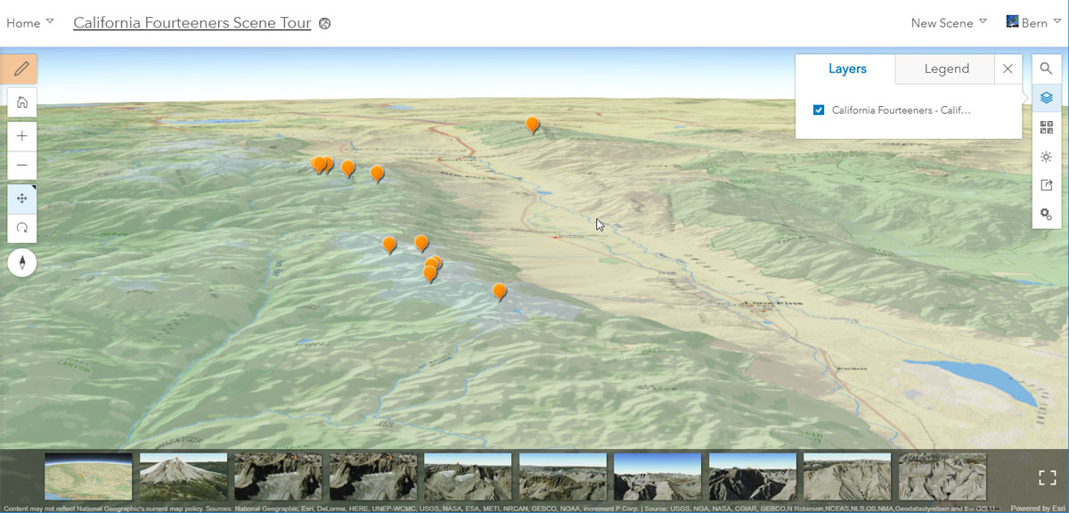Select the pan navigation tool
The height and width of the screenshot is (513, 1069).
pos(21,199)
